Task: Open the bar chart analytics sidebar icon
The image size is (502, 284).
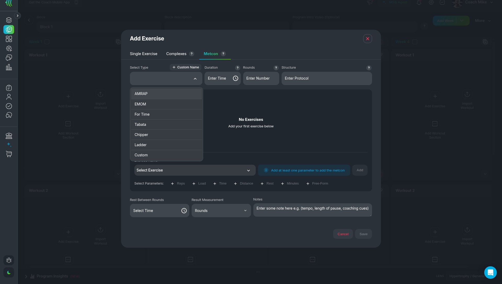Action: pos(9,67)
